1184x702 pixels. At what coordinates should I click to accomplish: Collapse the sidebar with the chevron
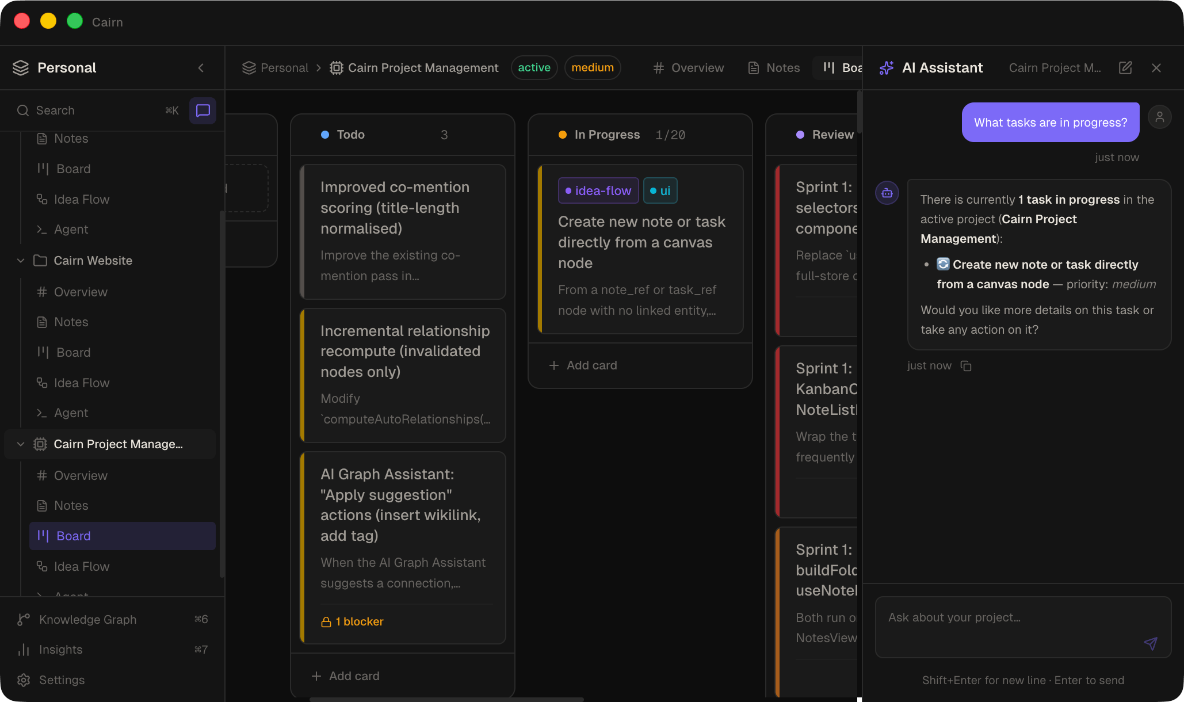(x=201, y=68)
